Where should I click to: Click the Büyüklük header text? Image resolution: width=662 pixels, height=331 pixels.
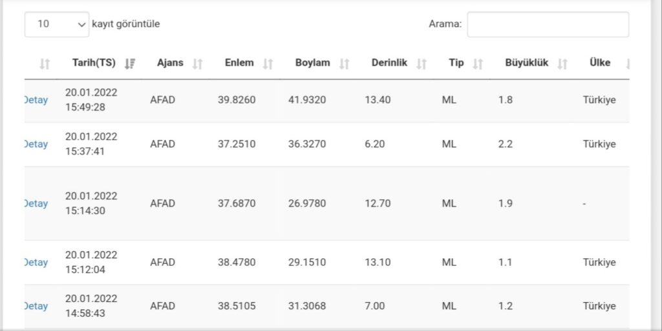(x=526, y=63)
